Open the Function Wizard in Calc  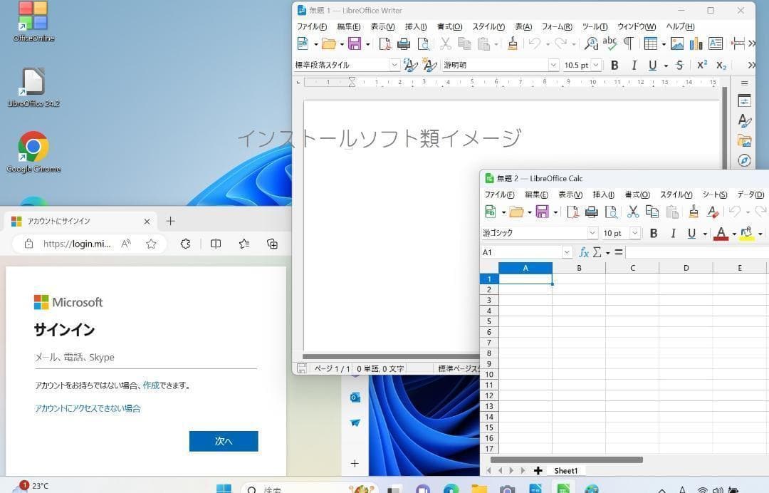click(x=584, y=251)
